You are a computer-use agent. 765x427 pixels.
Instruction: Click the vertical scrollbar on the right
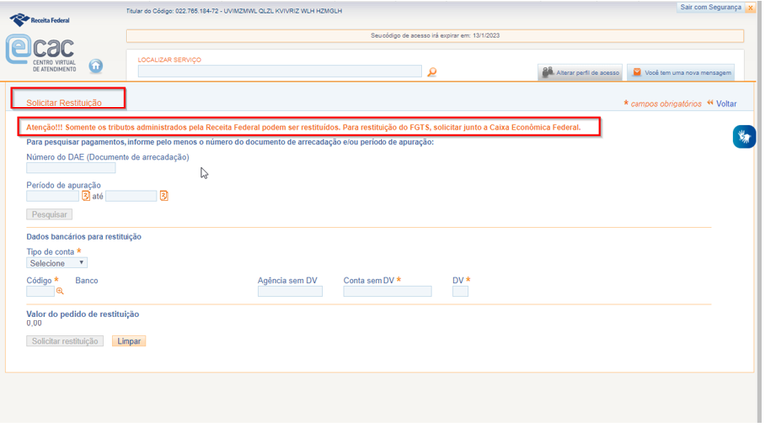[x=759, y=213]
